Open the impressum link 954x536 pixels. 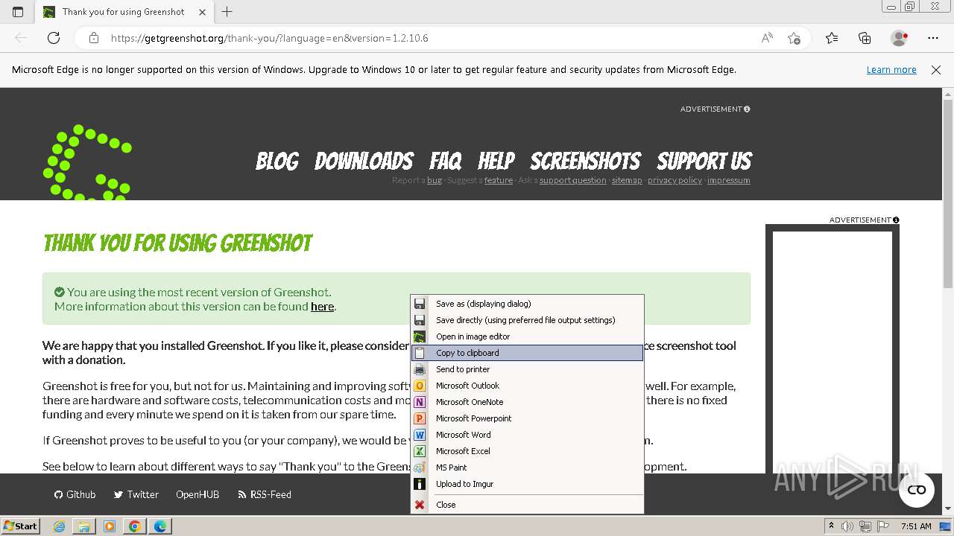click(x=729, y=180)
